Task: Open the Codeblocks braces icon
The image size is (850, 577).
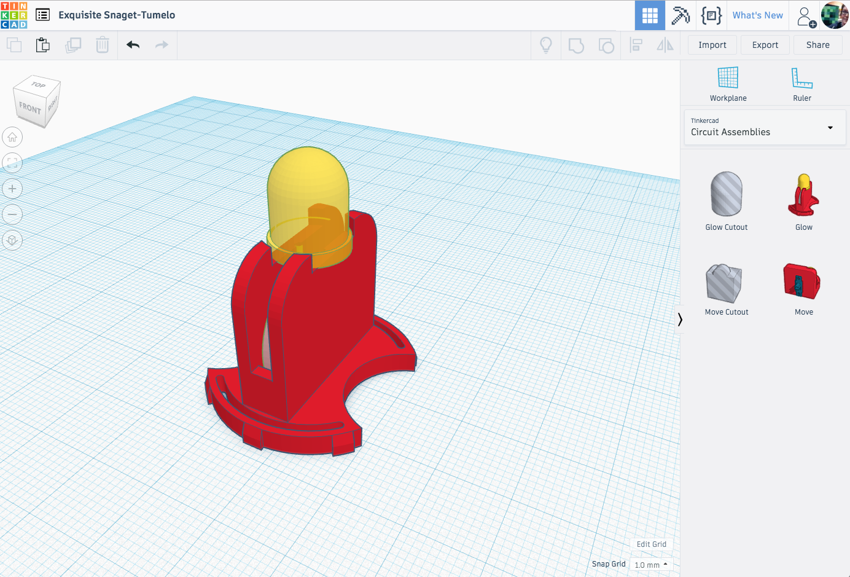Action: tap(711, 15)
